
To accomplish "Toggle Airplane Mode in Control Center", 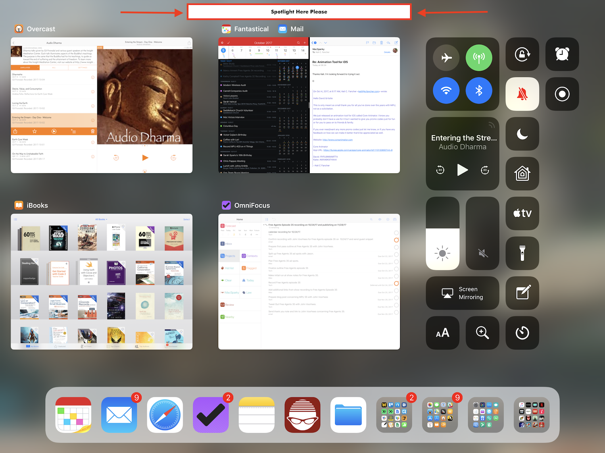I will pyautogui.click(x=446, y=58).
